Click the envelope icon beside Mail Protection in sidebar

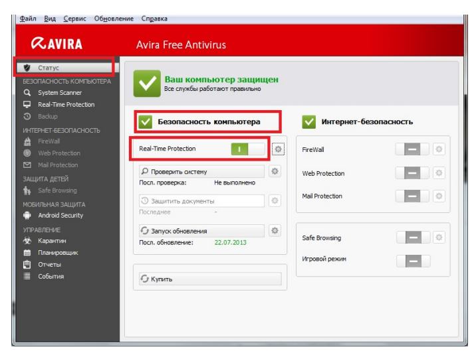tap(27, 165)
